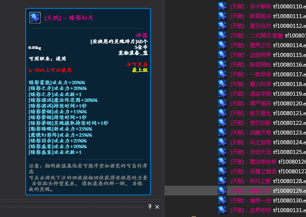Screen dimensions: 306x217
Task: Click the icon beside 魔力科学 entry
Action: coord(222,84)
